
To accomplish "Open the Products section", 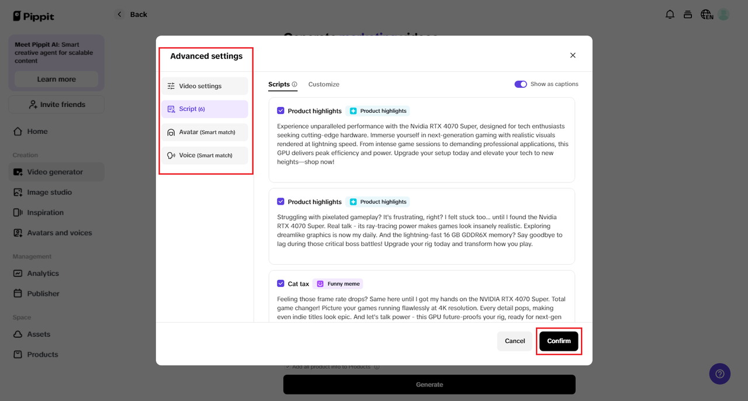I will (42, 354).
